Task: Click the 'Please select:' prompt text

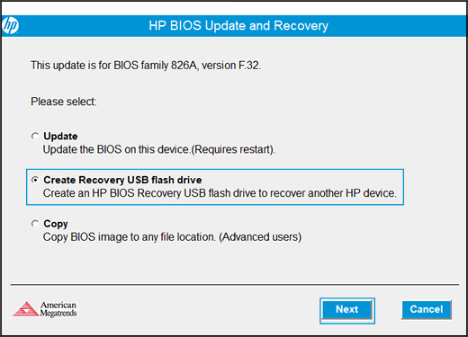Action: tap(64, 102)
